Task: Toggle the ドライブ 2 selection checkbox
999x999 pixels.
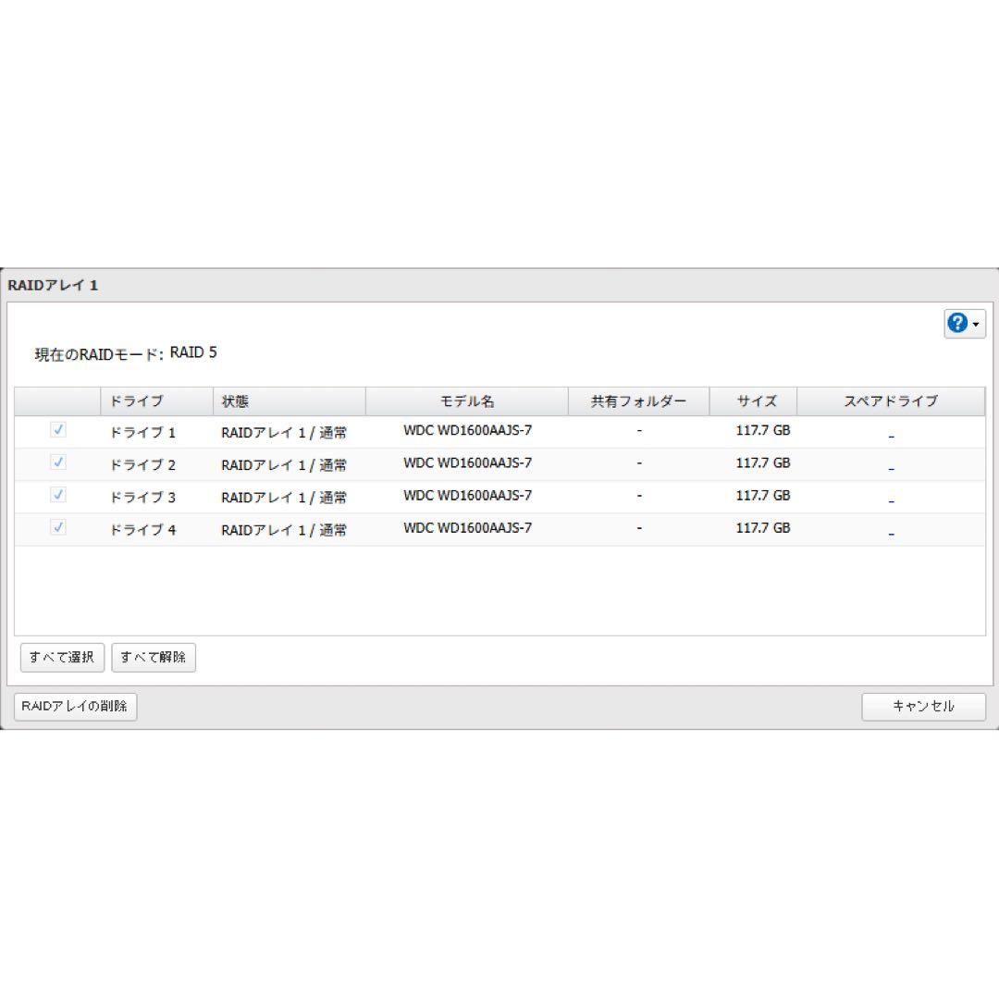Action: click(x=58, y=462)
